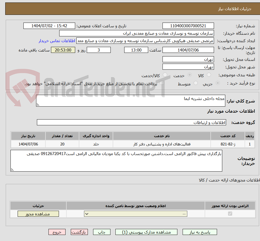Click the چاپ print button
The height and width of the screenshot is (241, 260).
101,232
